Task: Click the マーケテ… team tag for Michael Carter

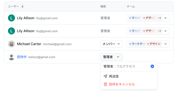Action: tap(137, 44)
